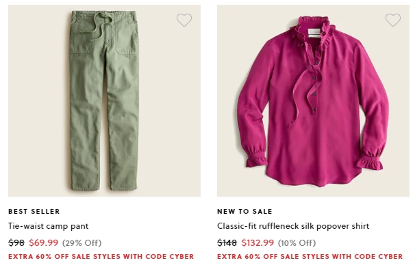Open the Tie-waist camp pant title link
Viewport: 415px width, 265px height.
(x=48, y=226)
